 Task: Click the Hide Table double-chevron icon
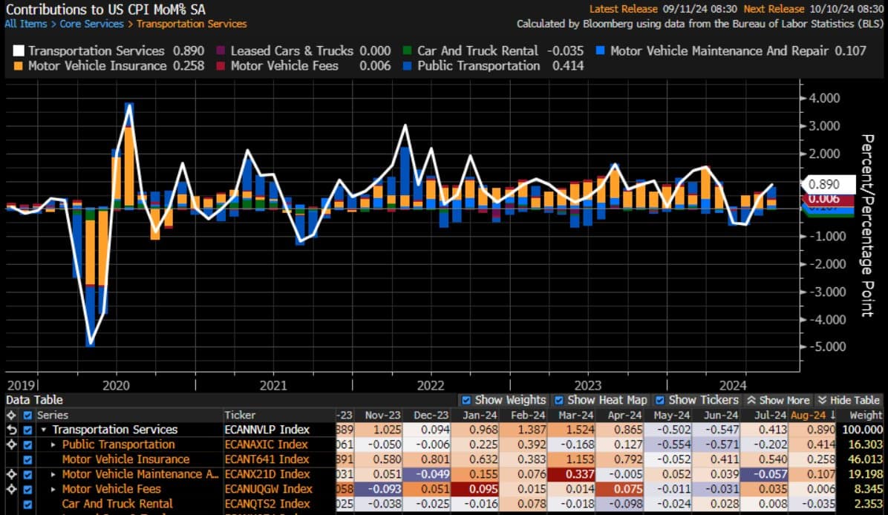(x=822, y=400)
